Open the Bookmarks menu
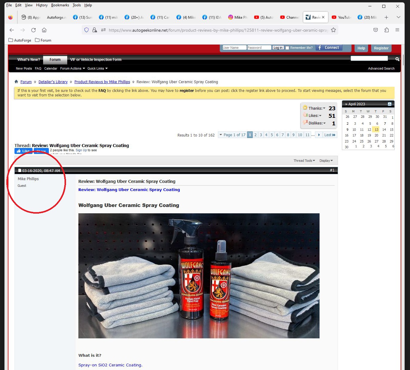The image size is (410, 370). point(60,5)
